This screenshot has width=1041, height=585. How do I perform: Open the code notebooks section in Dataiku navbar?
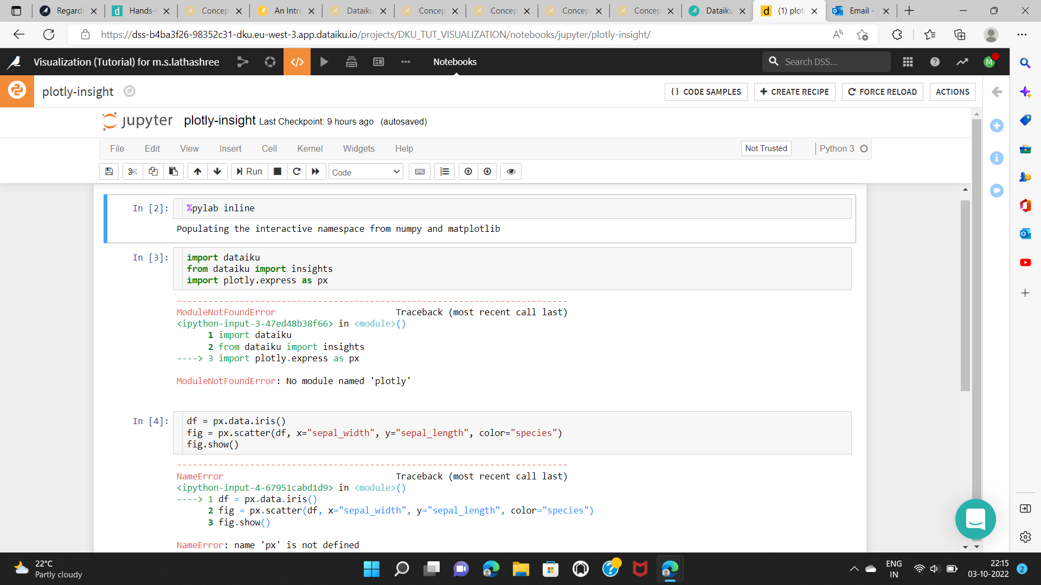pyautogui.click(x=297, y=62)
